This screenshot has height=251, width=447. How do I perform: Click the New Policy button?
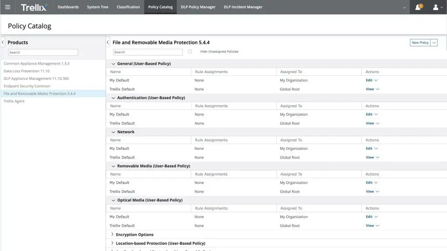point(420,43)
